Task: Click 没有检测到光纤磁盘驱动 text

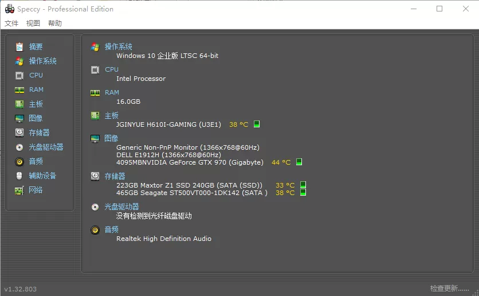Action: 154,216
